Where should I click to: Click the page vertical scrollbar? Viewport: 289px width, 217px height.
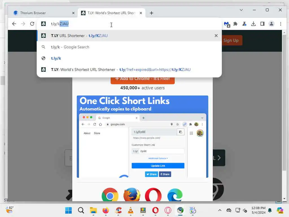284,102
